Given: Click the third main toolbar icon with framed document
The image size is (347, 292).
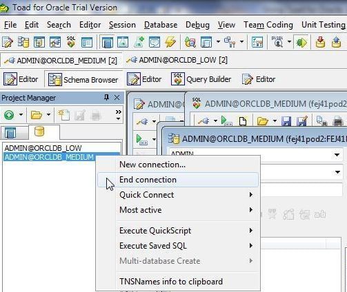Looking at the screenshot, I should [x=39, y=42].
